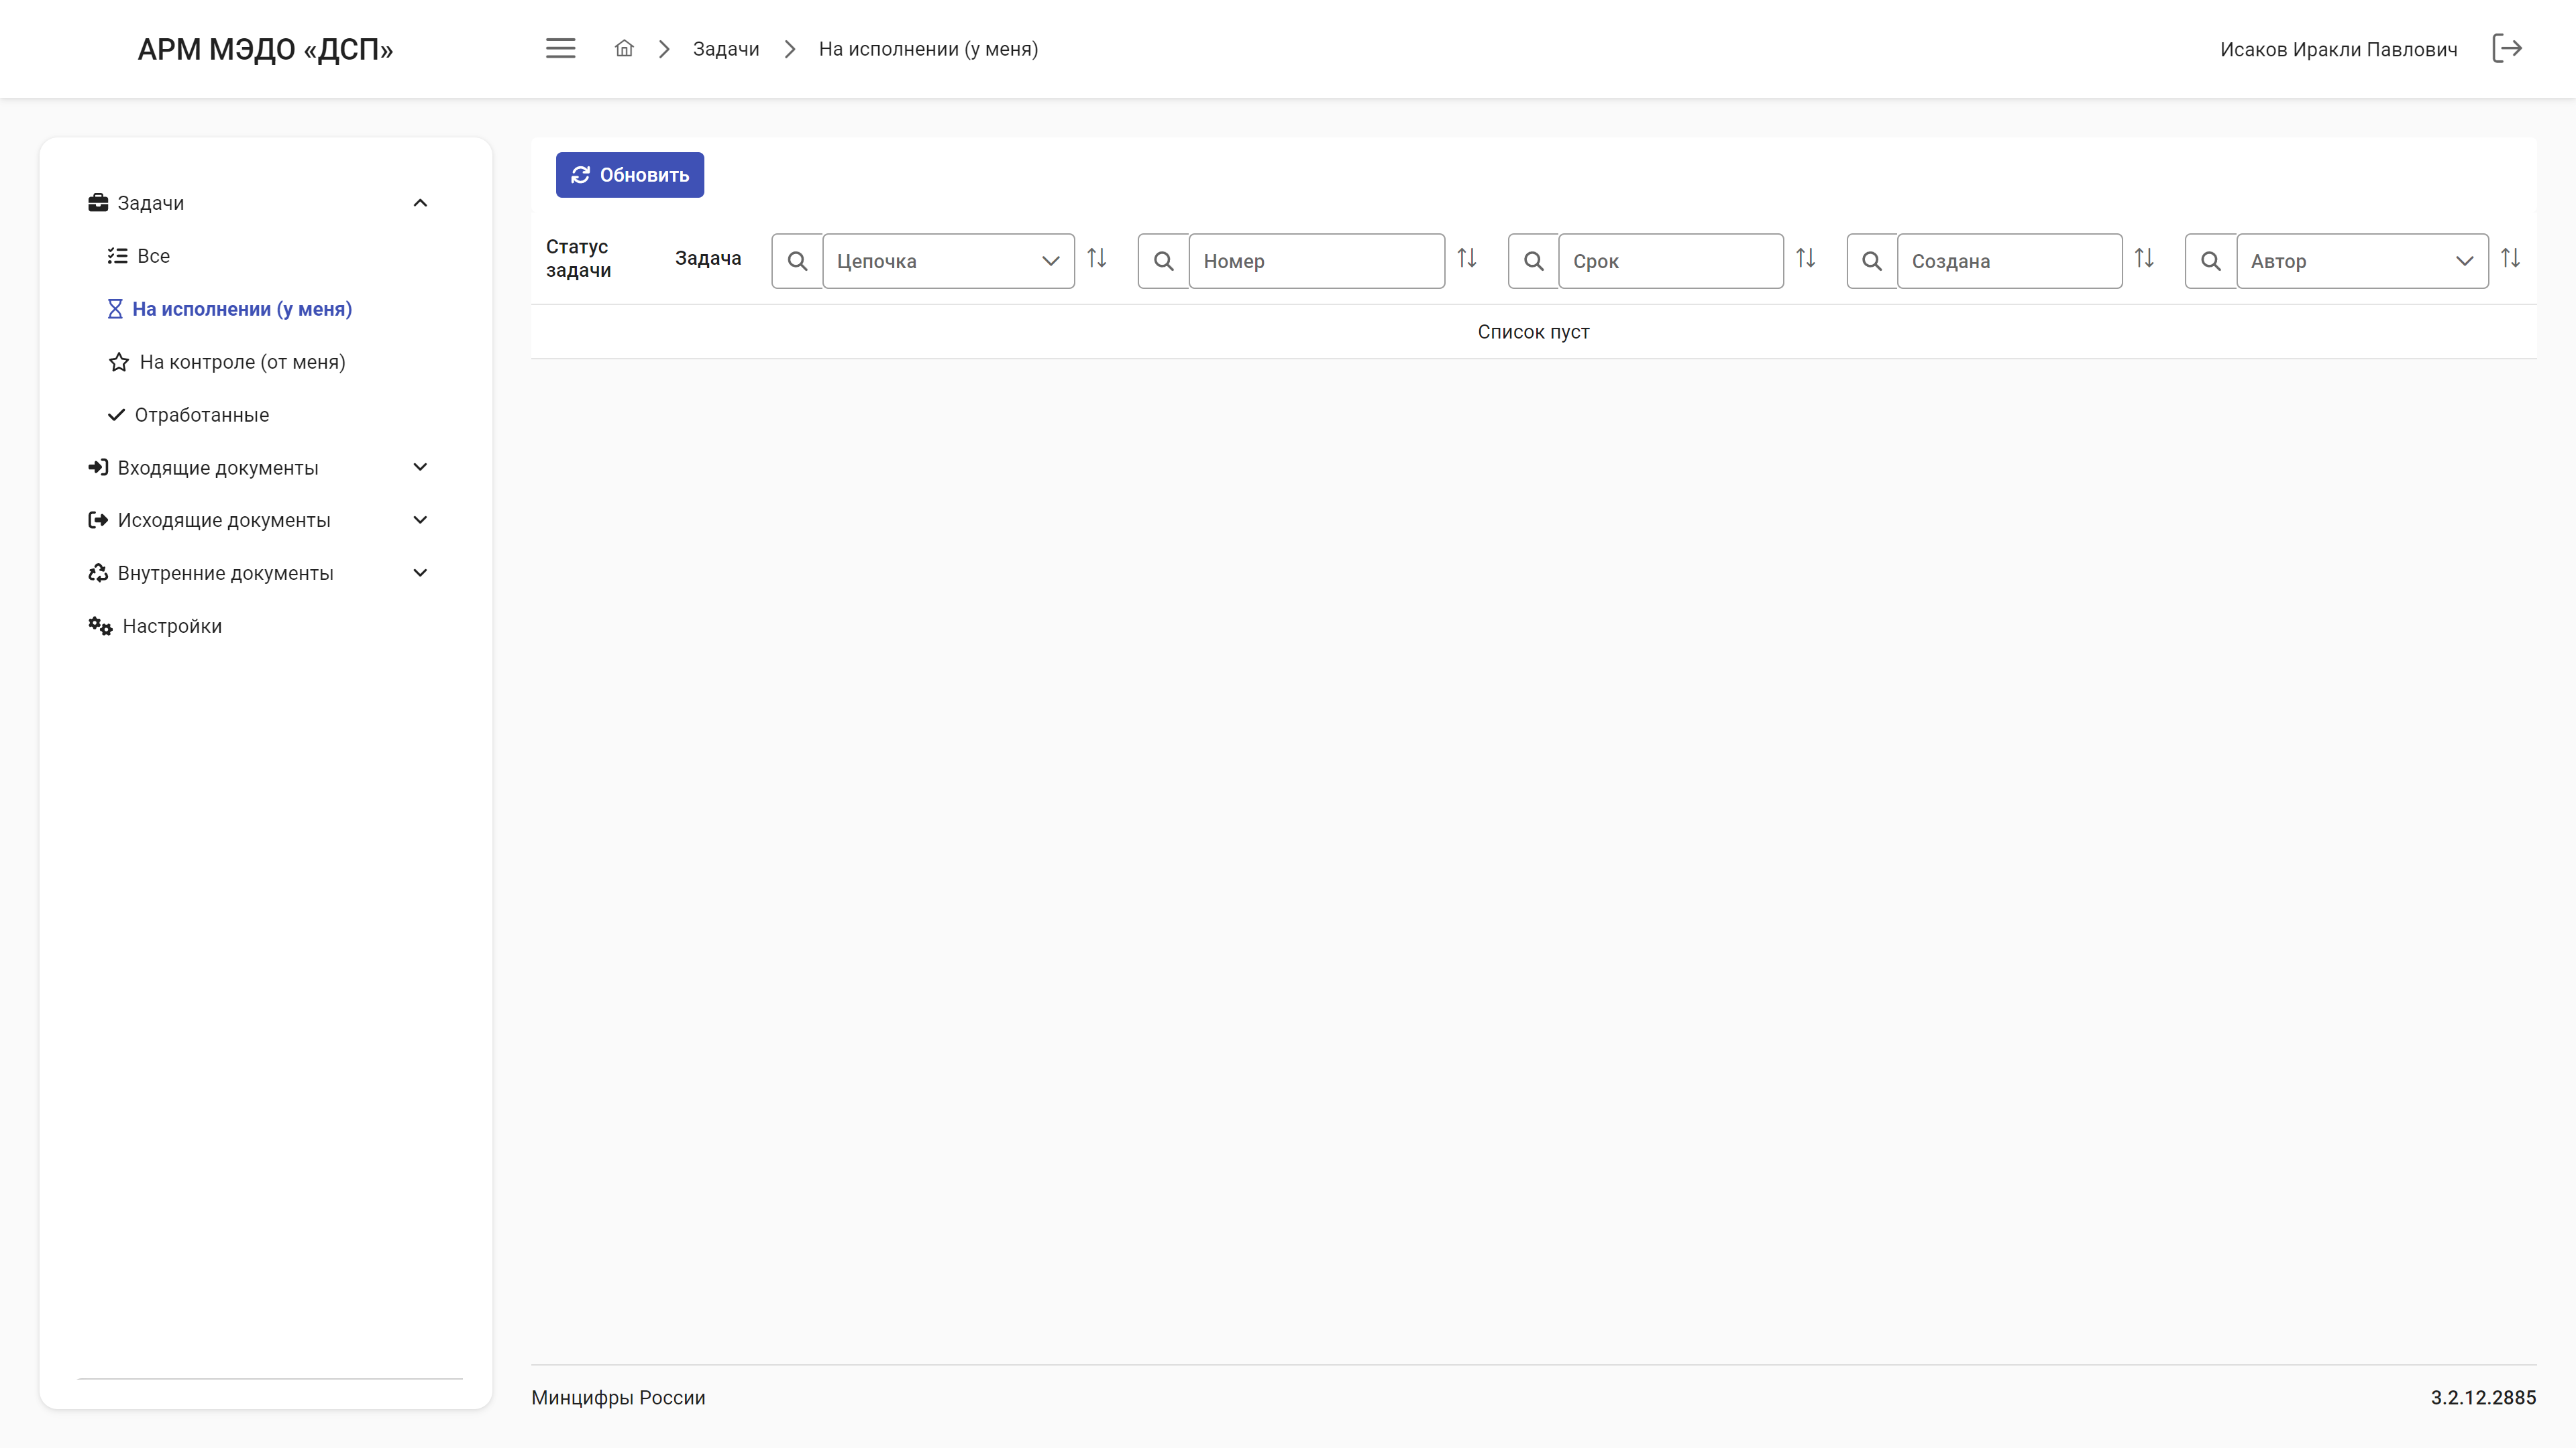Click Минцифры России footer text
Screen dimensions: 2576x1448
click(618, 1397)
